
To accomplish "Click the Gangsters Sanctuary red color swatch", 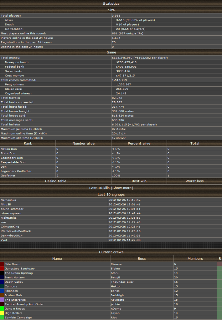I will (2, 269).
